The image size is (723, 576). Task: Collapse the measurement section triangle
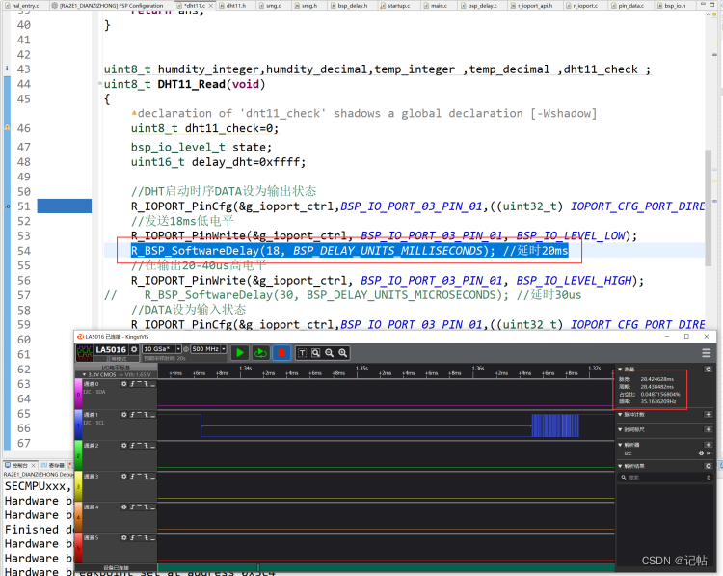click(620, 370)
